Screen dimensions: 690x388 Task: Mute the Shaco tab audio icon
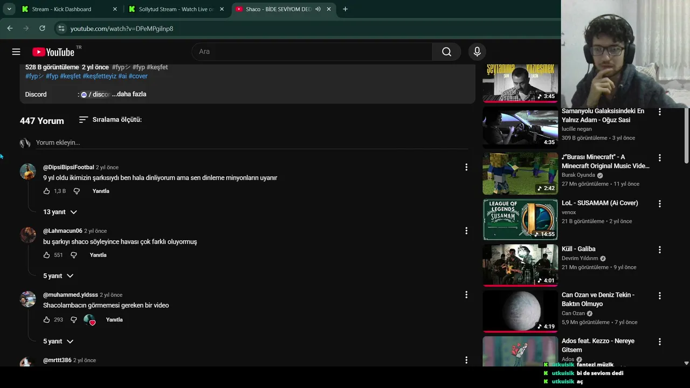(x=318, y=9)
